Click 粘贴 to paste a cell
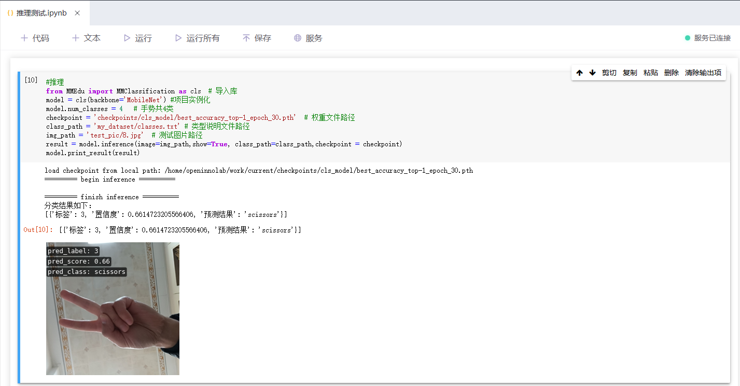740x386 pixels. [651, 73]
